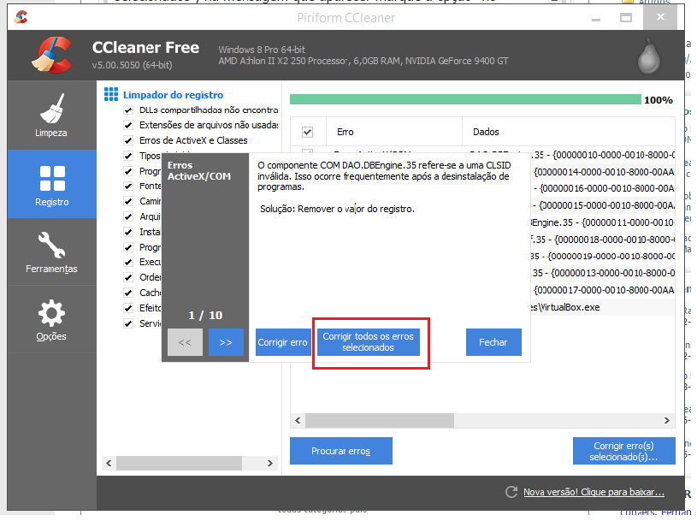
Task: Click Procurar erros button
Action: (x=341, y=451)
